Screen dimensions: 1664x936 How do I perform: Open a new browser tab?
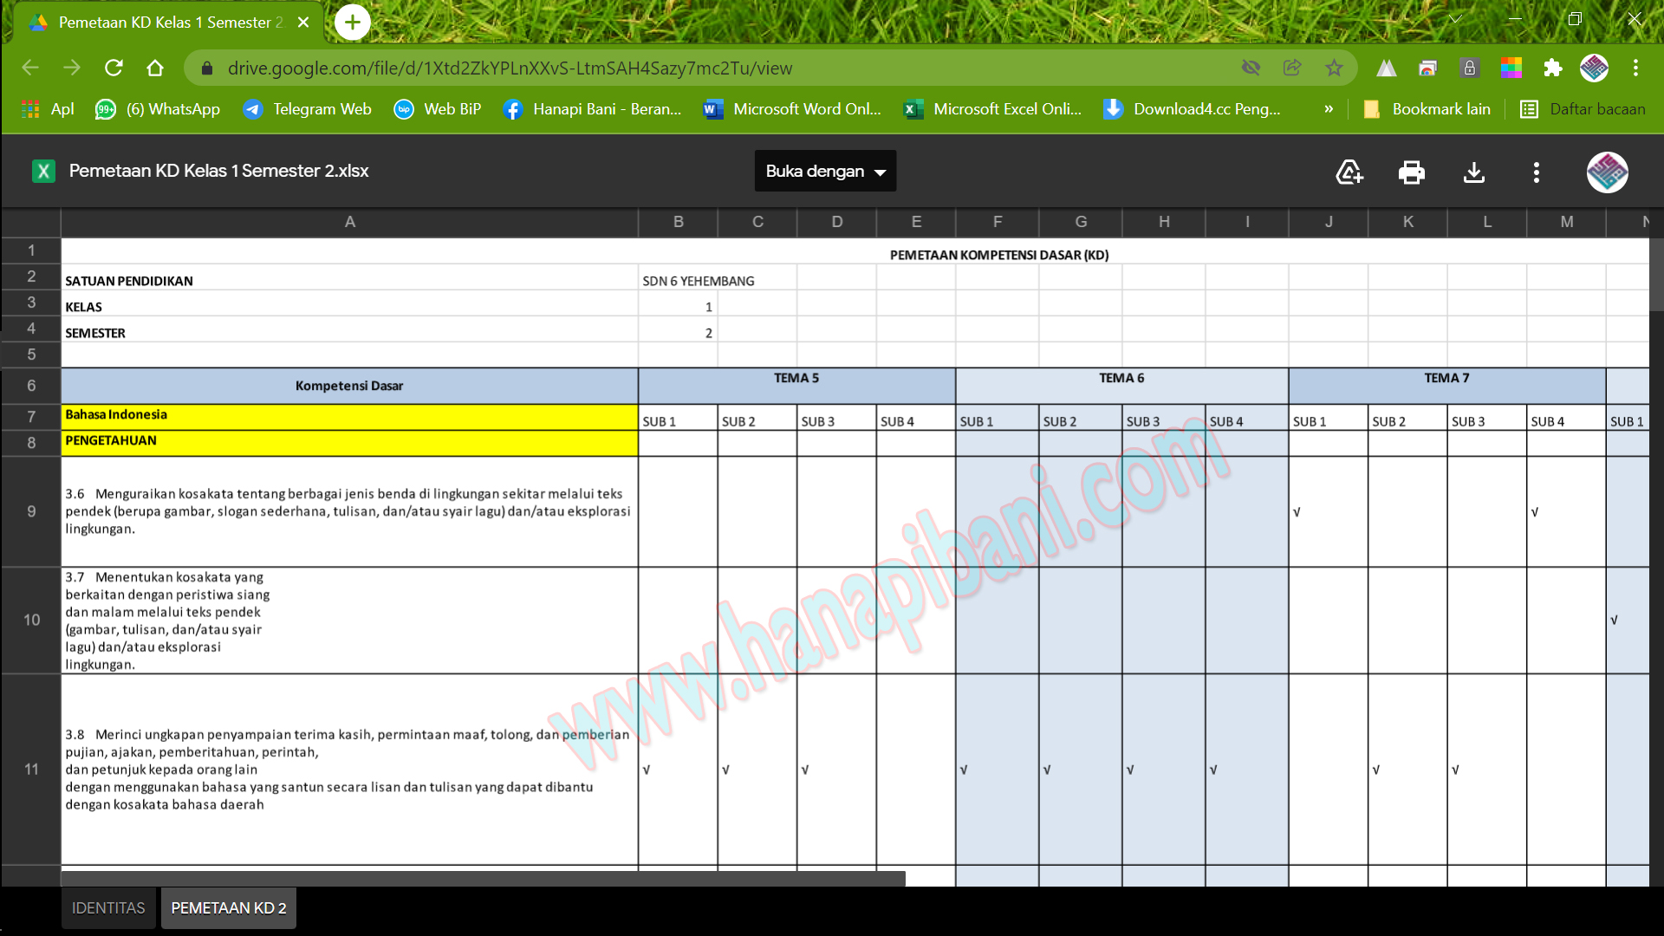352,23
